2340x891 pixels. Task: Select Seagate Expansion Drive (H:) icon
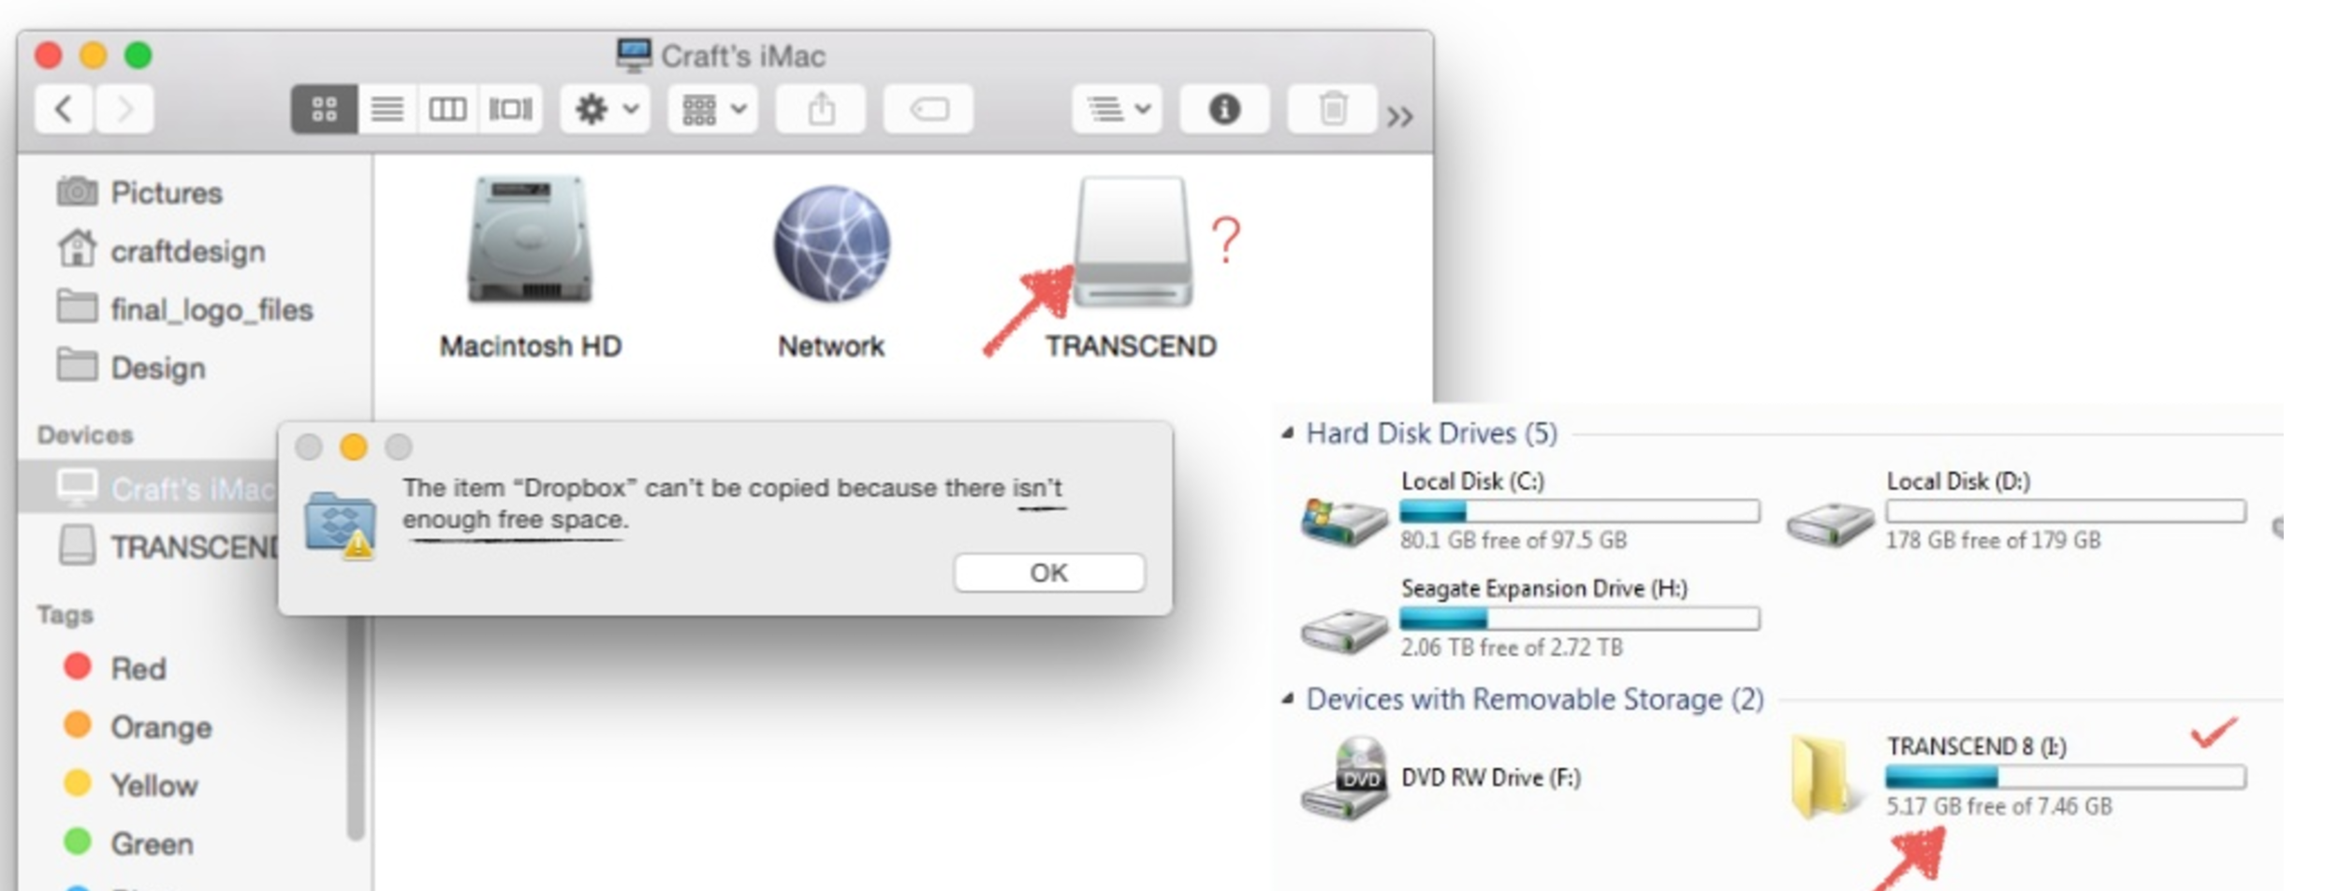[1344, 631]
